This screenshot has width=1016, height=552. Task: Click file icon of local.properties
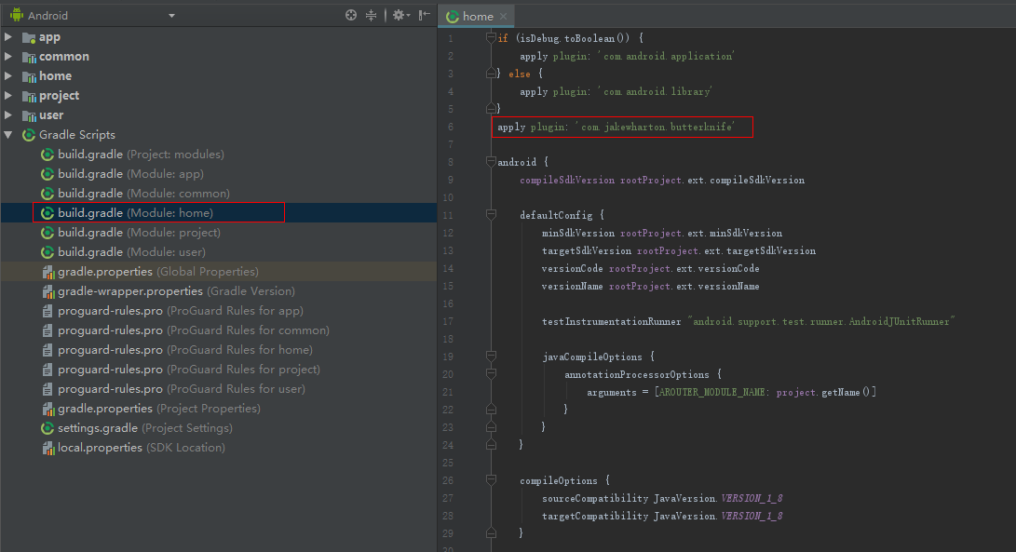click(47, 448)
